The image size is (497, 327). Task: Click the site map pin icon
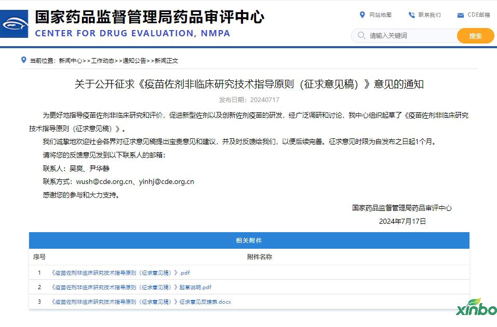[362, 15]
